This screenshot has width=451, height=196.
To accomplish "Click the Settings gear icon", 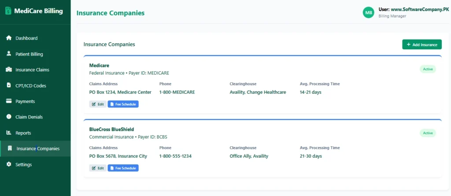I will (9, 164).
